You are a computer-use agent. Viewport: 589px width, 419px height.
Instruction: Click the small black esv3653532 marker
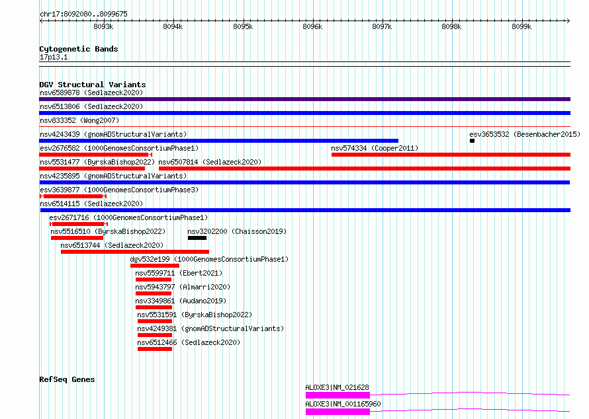coord(472,141)
